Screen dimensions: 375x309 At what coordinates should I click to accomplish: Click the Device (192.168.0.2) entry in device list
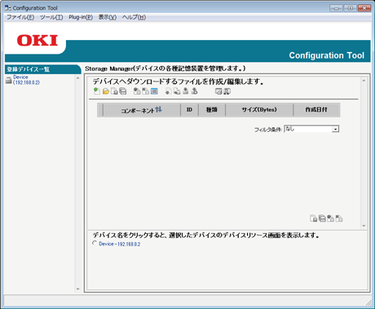[x=26, y=80]
